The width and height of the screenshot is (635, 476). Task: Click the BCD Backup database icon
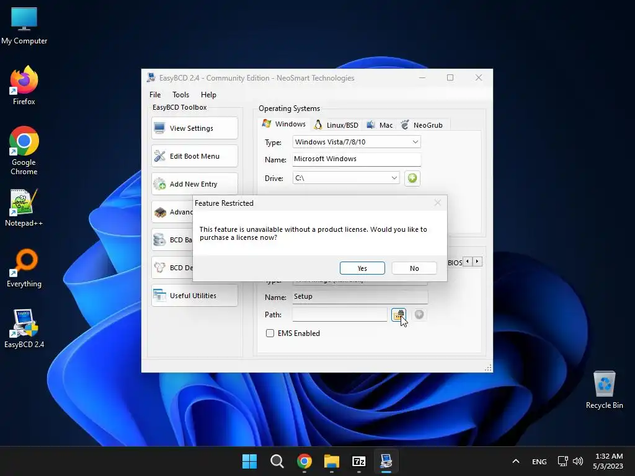(159, 240)
